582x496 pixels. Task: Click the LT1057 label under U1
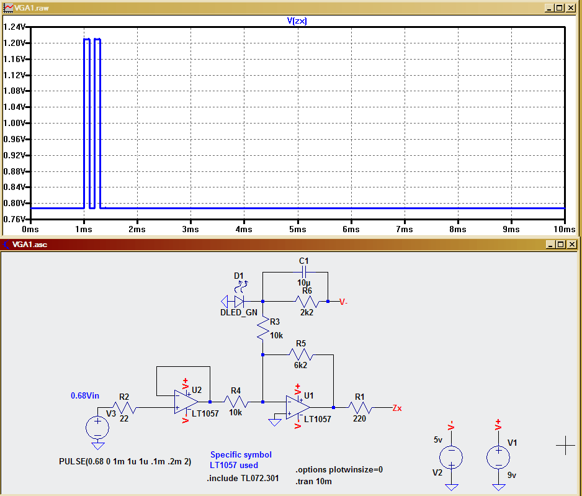coord(317,419)
